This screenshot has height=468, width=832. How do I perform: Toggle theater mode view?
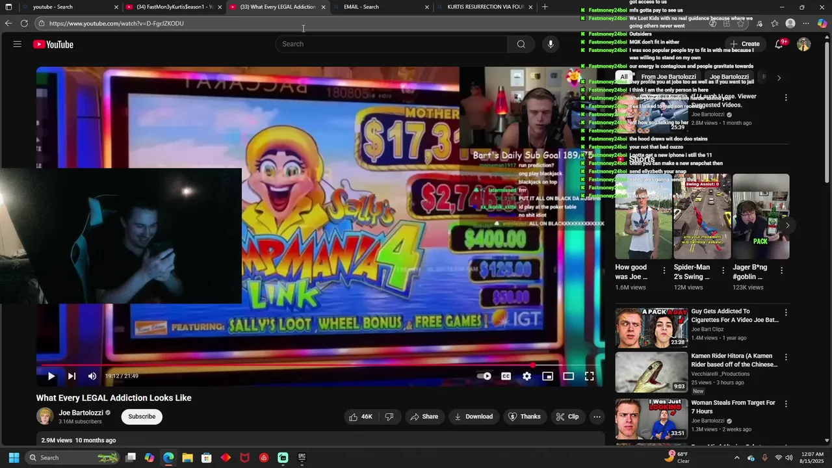click(x=569, y=376)
